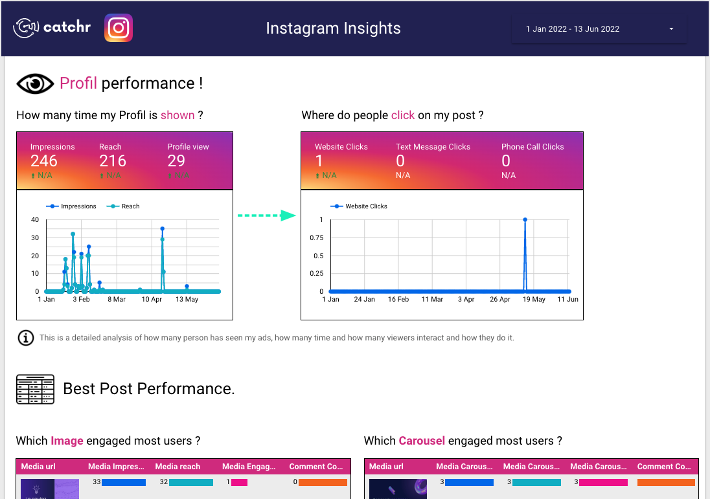The width and height of the screenshot is (710, 499).
Task: Click the spike on the Website Clicks chart
Action: pos(525,220)
